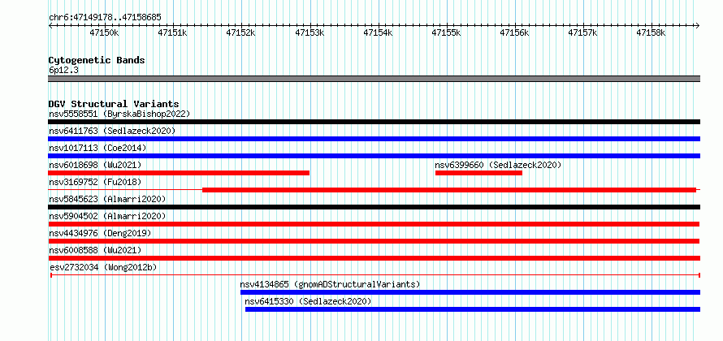
Task: Click the nsv6399660 (Sedlazeck2020) label
Action: coord(498,165)
